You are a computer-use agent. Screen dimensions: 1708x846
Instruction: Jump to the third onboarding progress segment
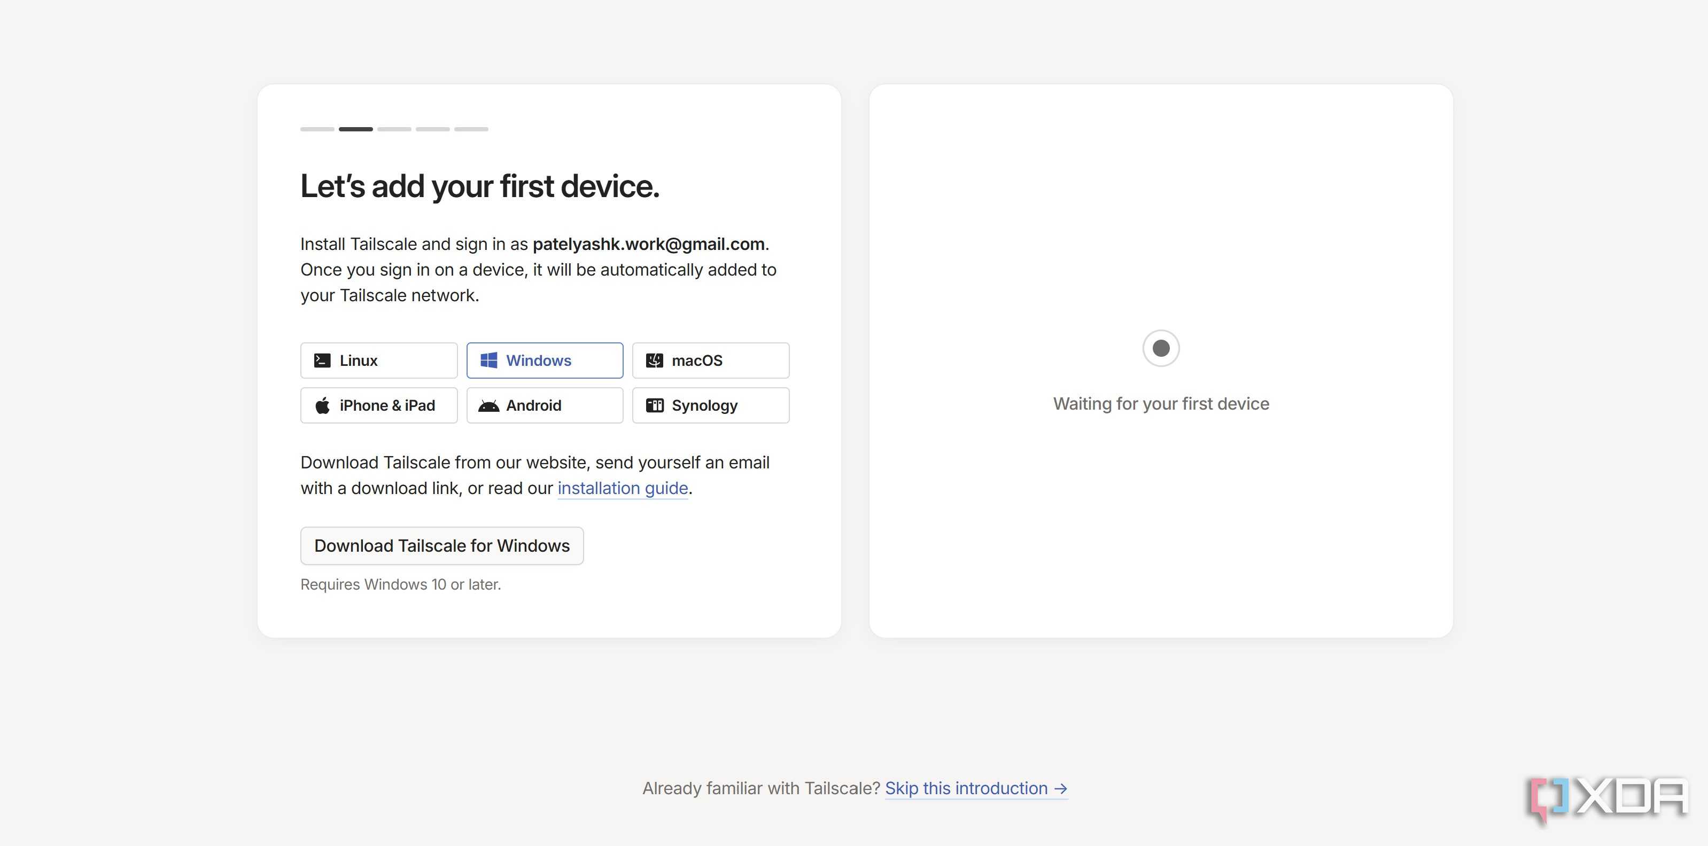pyautogui.click(x=394, y=129)
